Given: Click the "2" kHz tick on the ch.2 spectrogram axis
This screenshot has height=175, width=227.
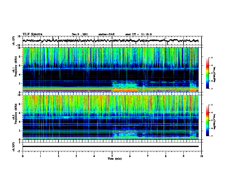Looking at the screenshot, I should (x=20, y=131).
